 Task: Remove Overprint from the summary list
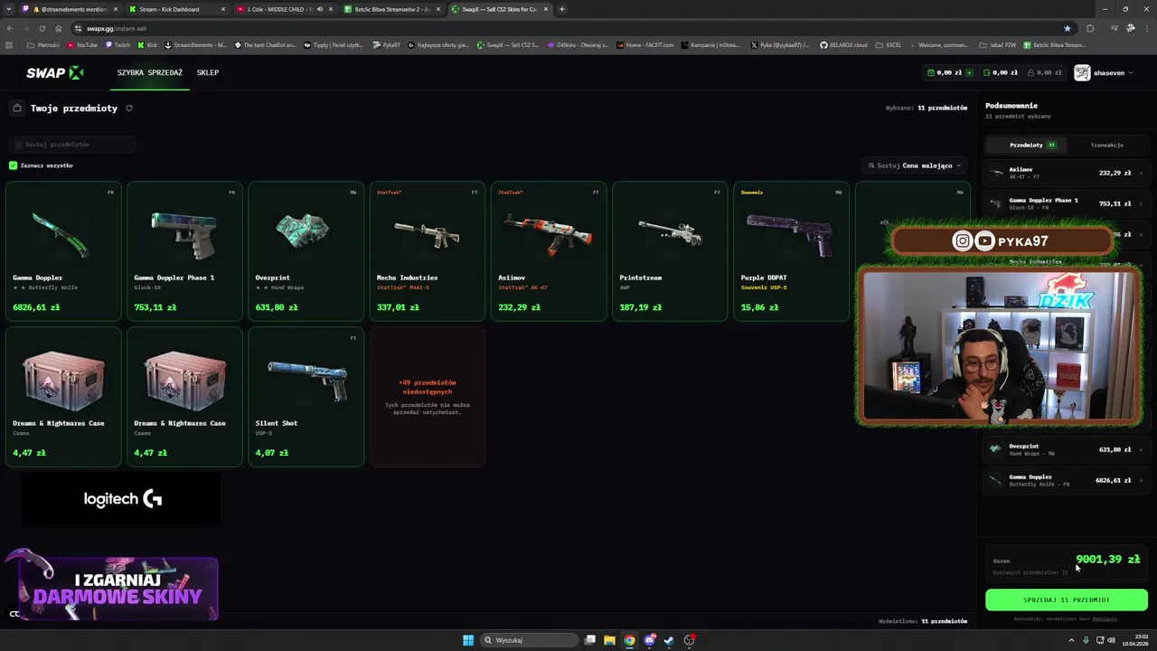1141,449
